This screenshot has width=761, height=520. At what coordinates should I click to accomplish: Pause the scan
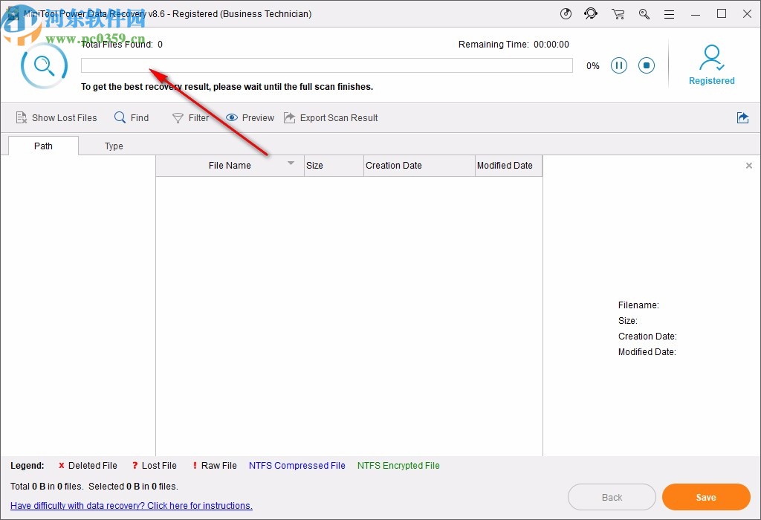[619, 65]
